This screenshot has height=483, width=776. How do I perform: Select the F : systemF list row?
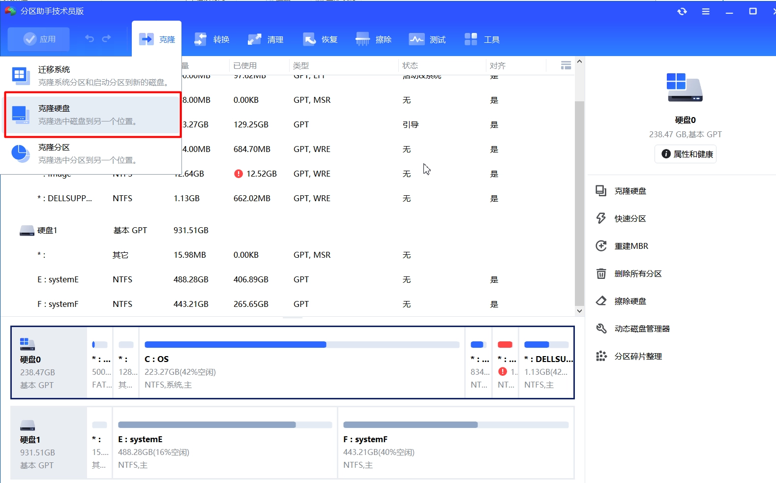point(287,304)
